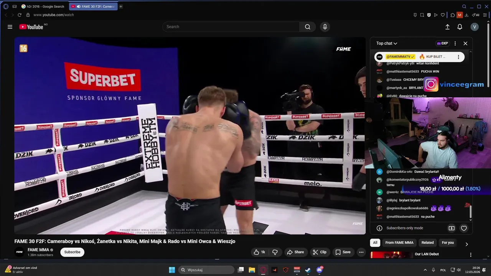Screen dimensions: 491x276
Task: Select the Related filter chip
Action: pyautogui.click(x=428, y=243)
